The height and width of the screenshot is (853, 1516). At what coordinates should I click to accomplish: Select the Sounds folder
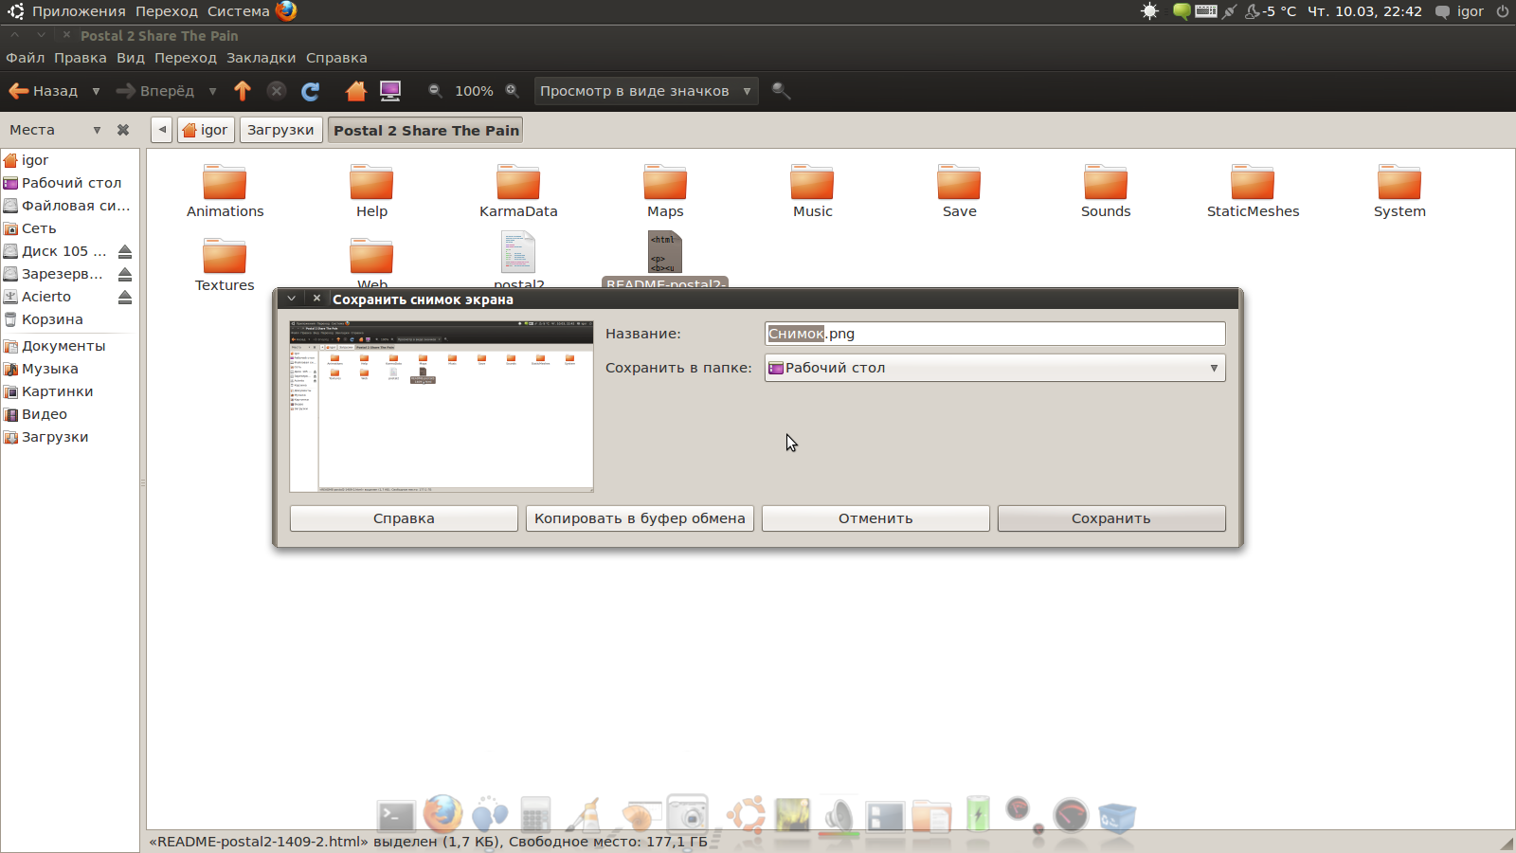click(1106, 191)
